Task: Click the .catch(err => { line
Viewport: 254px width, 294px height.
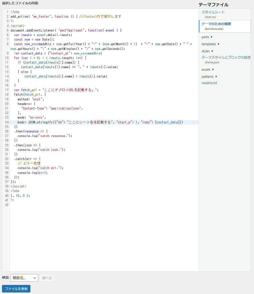Action: pyautogui.click(x=27, y=159)
